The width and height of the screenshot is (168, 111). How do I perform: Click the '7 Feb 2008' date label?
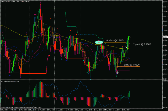pyautogui.click(x=13, y=110)
